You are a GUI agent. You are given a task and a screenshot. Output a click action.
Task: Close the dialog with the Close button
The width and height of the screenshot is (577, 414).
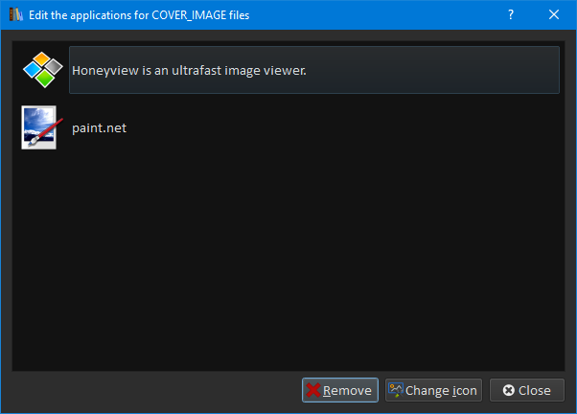[527, 390]
